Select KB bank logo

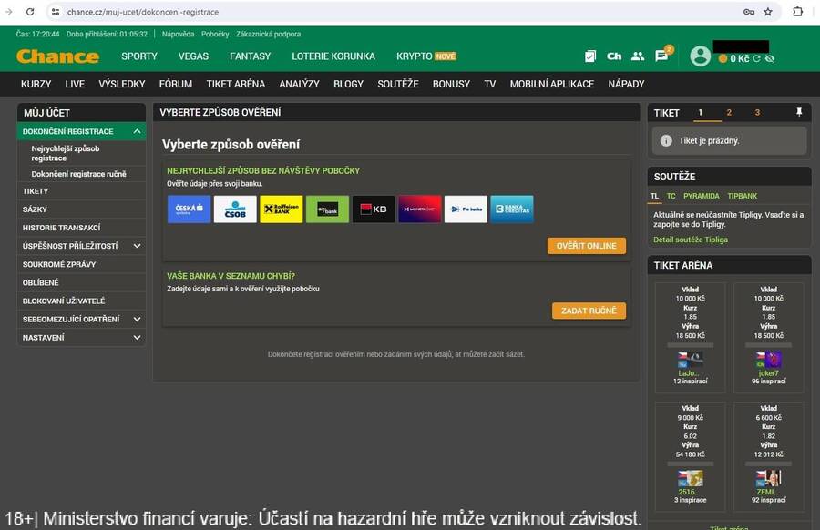(x=374, y=209)
